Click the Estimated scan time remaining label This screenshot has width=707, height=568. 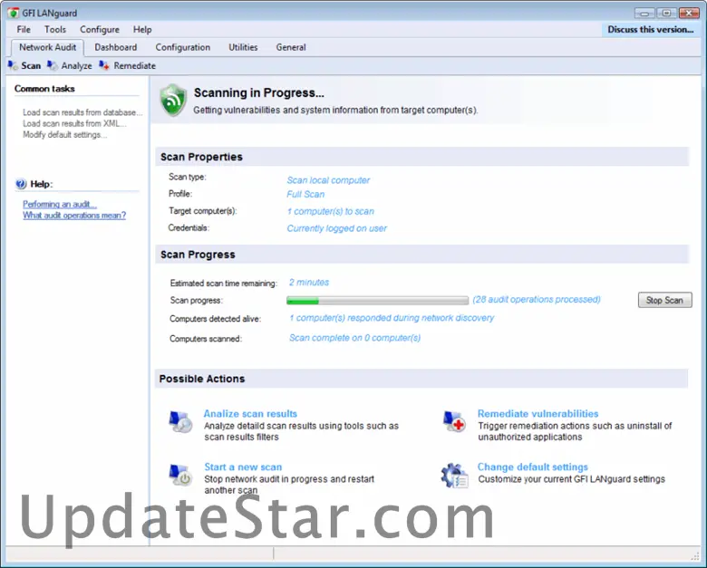224,284
